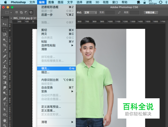Click the 宽度 width input field
The width and height of the screenshot is (168, 127).
pyautogui.click(x=110, y=12)
